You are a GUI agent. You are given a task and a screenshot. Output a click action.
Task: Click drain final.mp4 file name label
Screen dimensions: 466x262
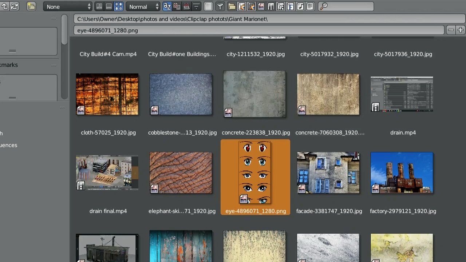tap(108, 211)
